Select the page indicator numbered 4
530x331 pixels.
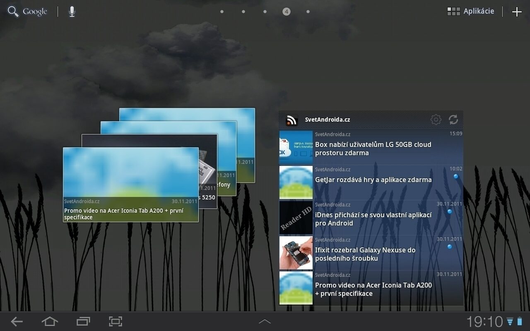click(287, 12)
